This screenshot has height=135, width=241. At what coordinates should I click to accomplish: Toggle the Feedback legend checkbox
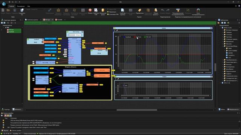pyautogui.click(x=124, y=37)
